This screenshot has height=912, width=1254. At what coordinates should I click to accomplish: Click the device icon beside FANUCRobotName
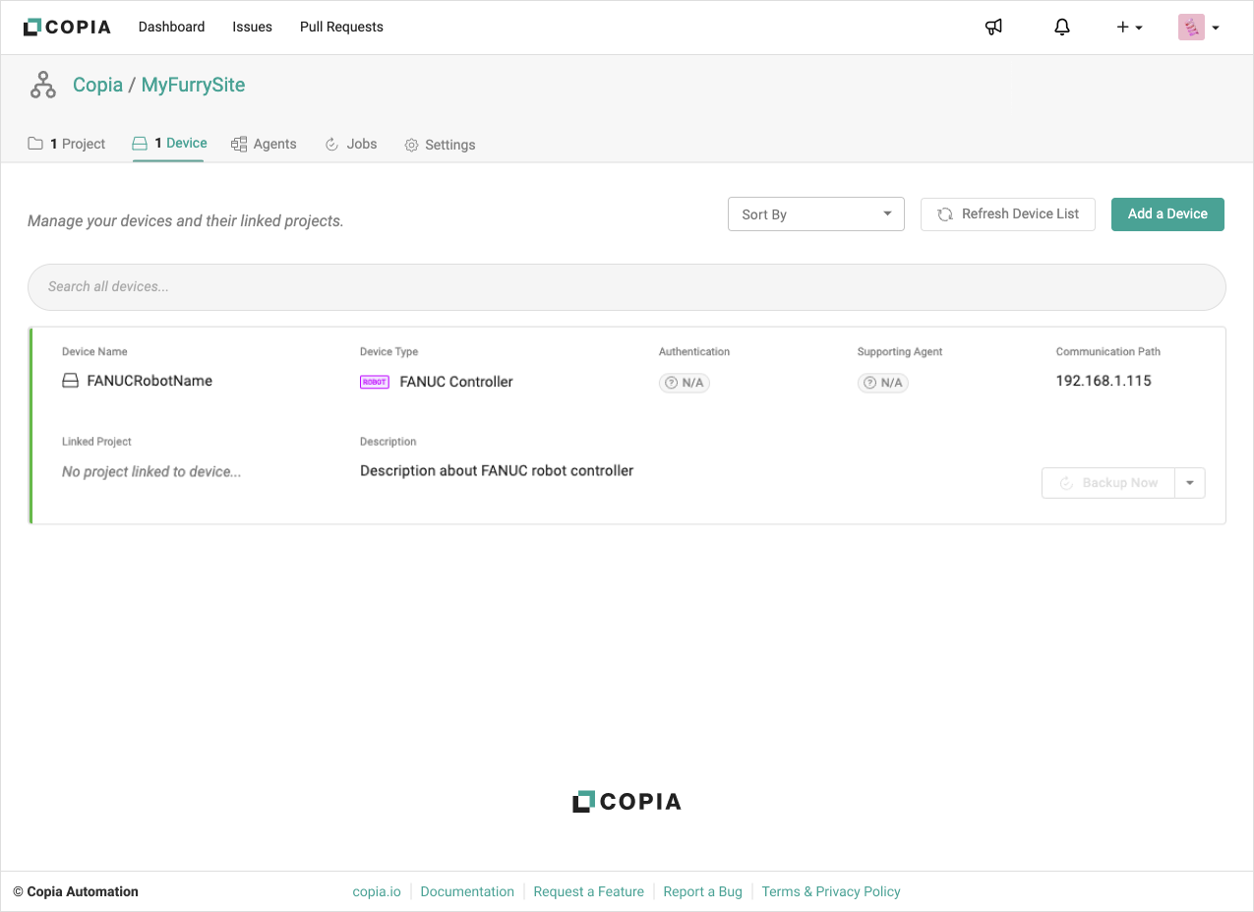71,382
